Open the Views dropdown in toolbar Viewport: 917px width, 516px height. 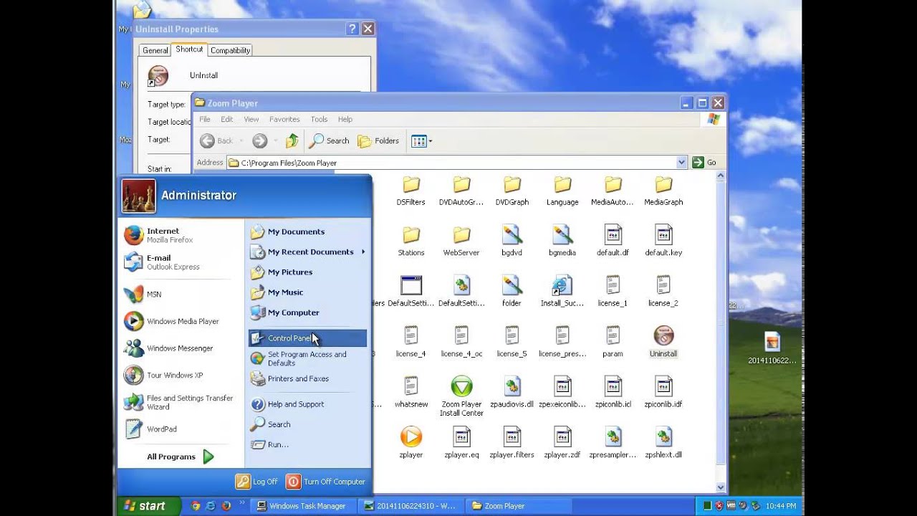(422, 140)
